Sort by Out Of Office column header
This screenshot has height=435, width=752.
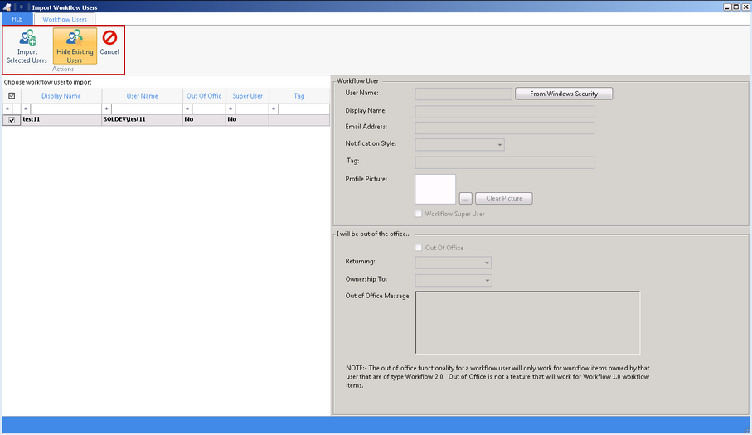tap(204, 96)
